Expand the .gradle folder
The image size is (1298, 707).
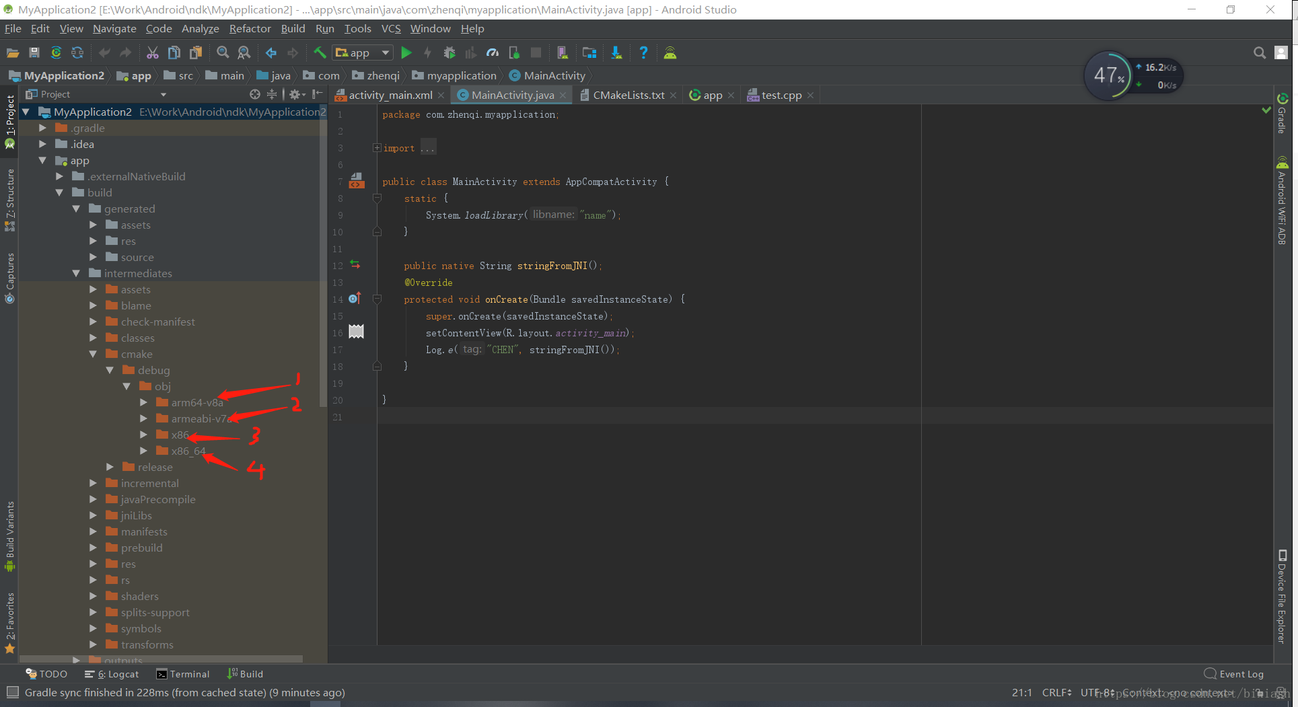pyautogui.click(x=42, y=128)
